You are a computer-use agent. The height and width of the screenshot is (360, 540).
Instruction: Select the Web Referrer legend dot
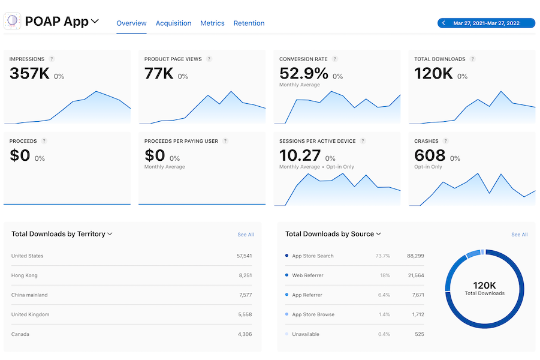point(286,275)
